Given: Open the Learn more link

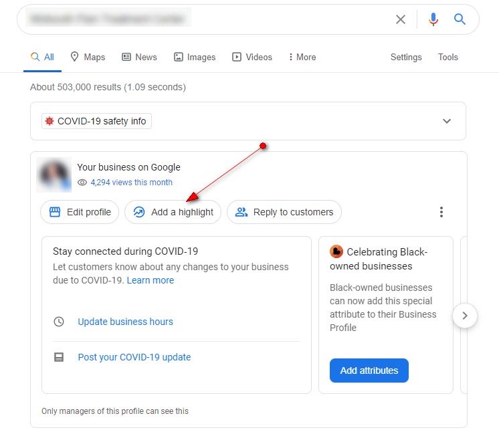Looking at the screenshot, I should pos(151,280).
